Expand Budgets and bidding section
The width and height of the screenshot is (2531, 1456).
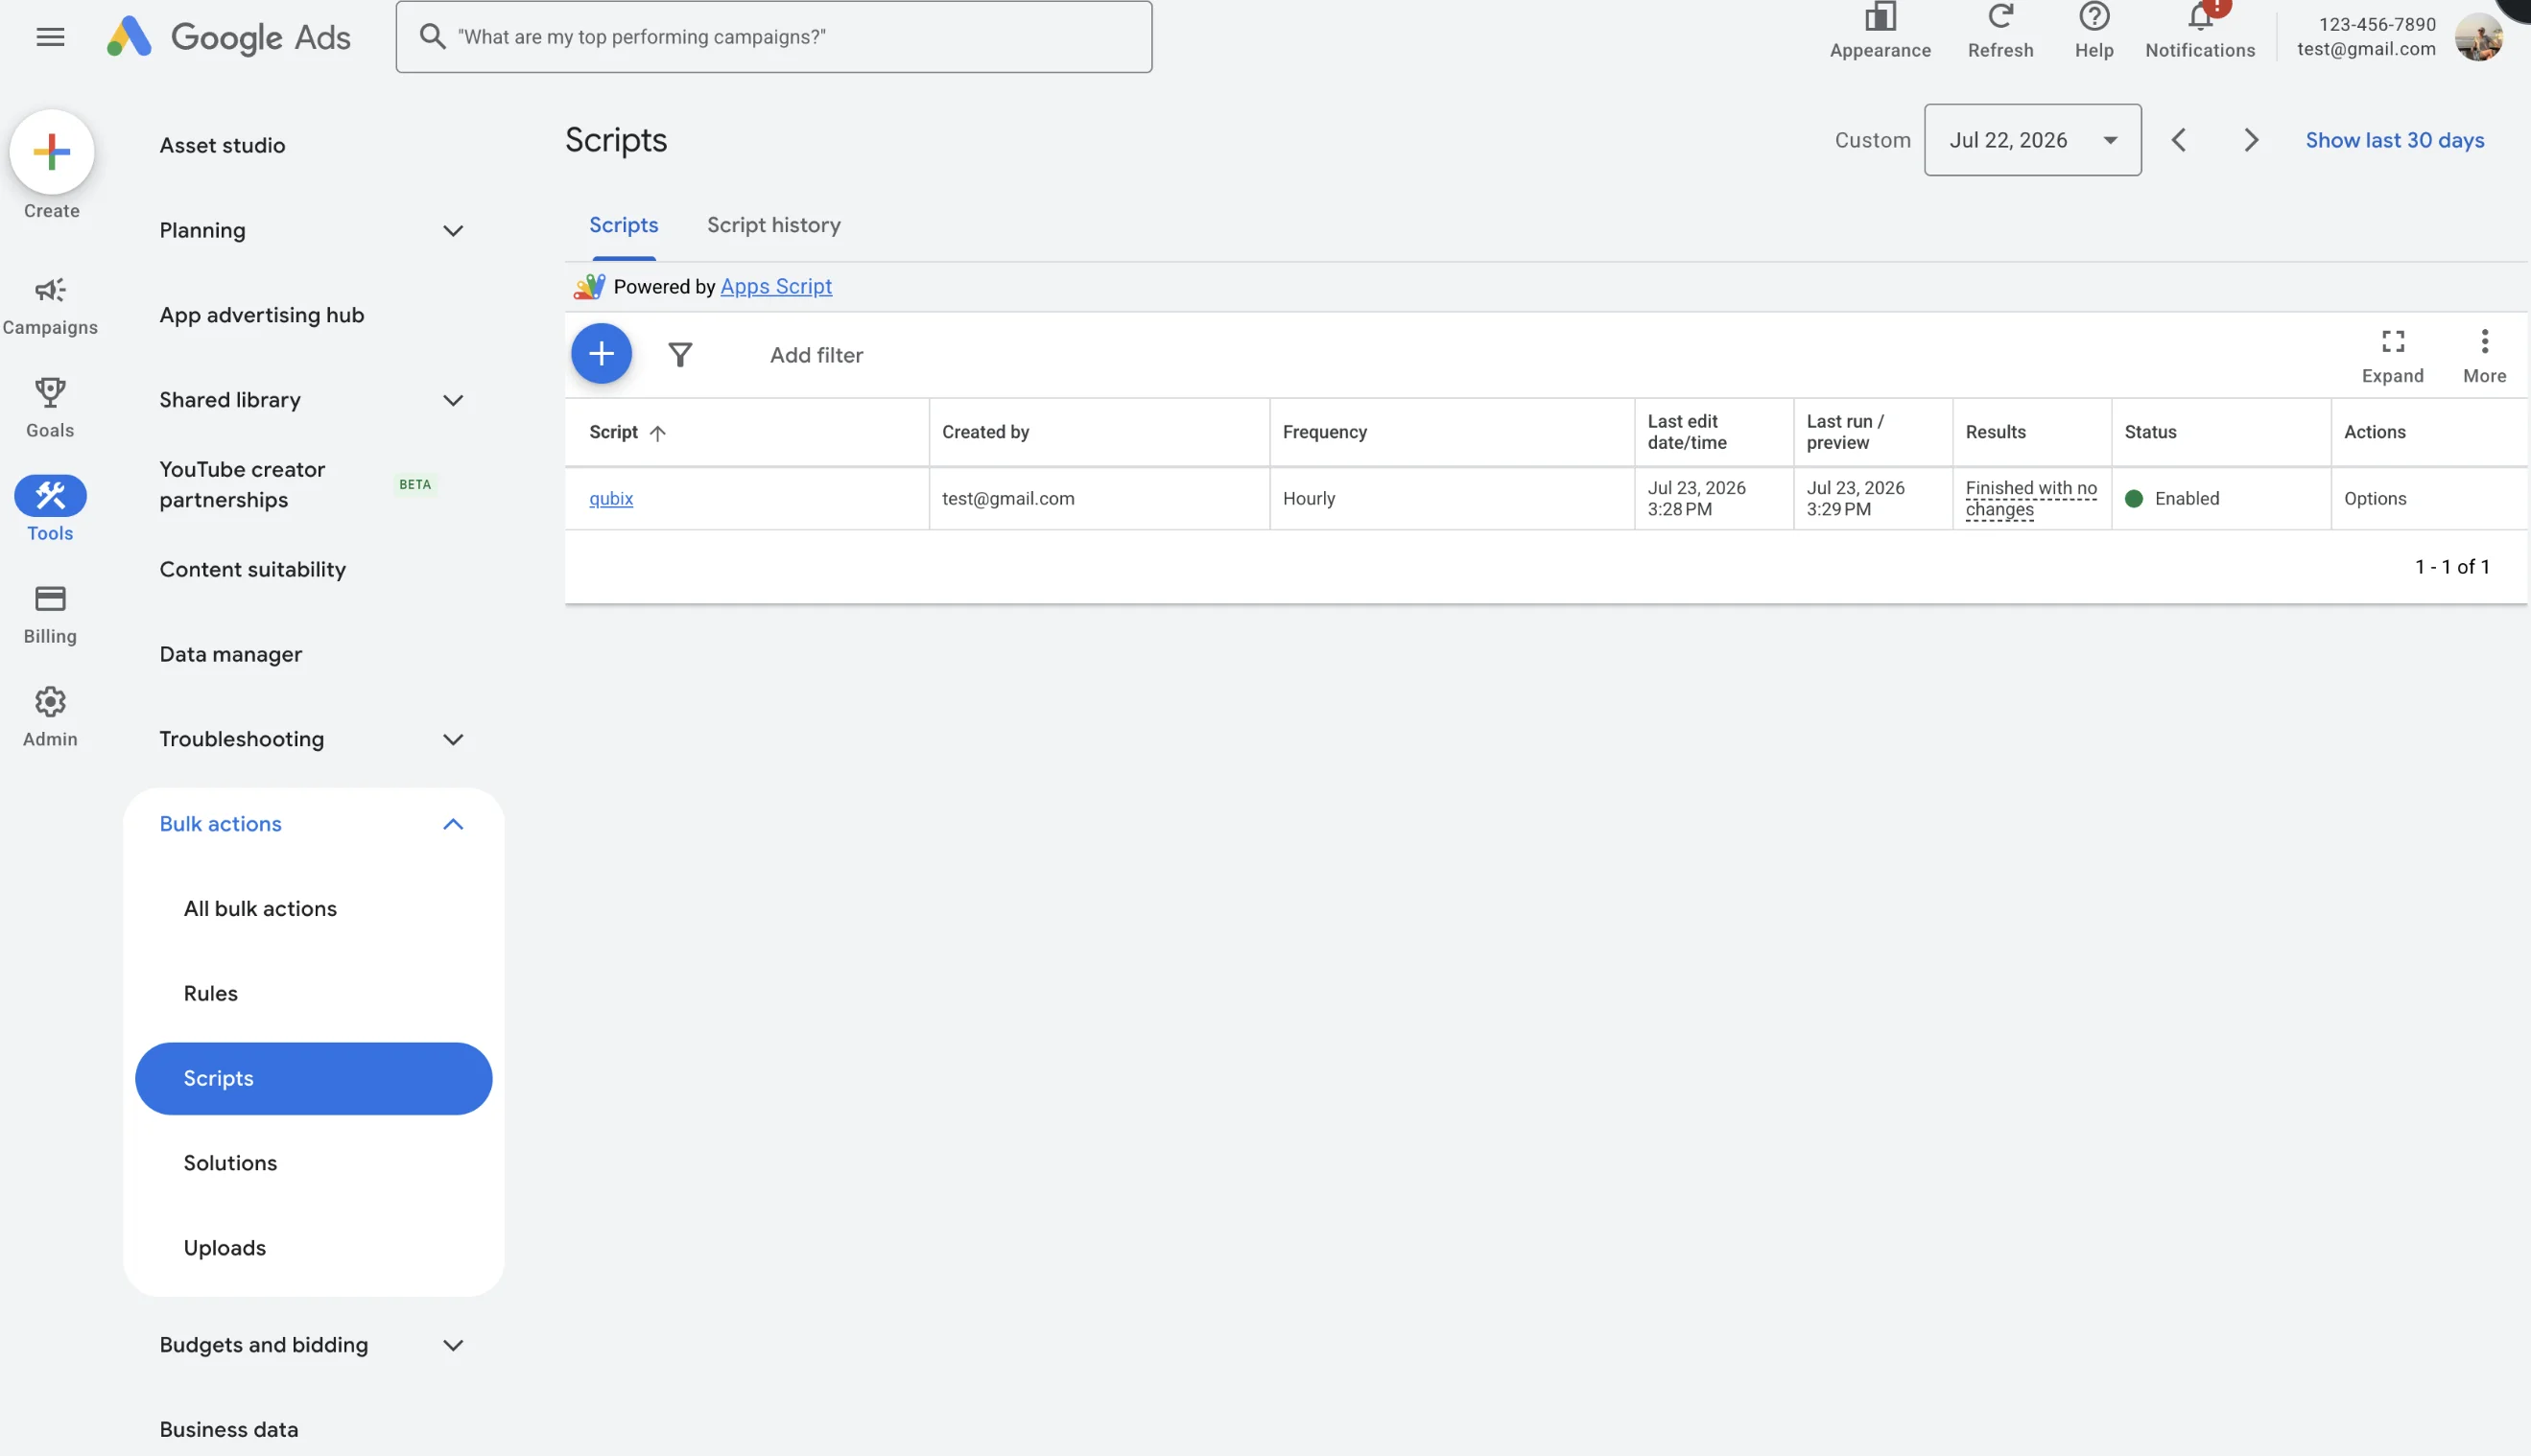[x=453, y=1346]
